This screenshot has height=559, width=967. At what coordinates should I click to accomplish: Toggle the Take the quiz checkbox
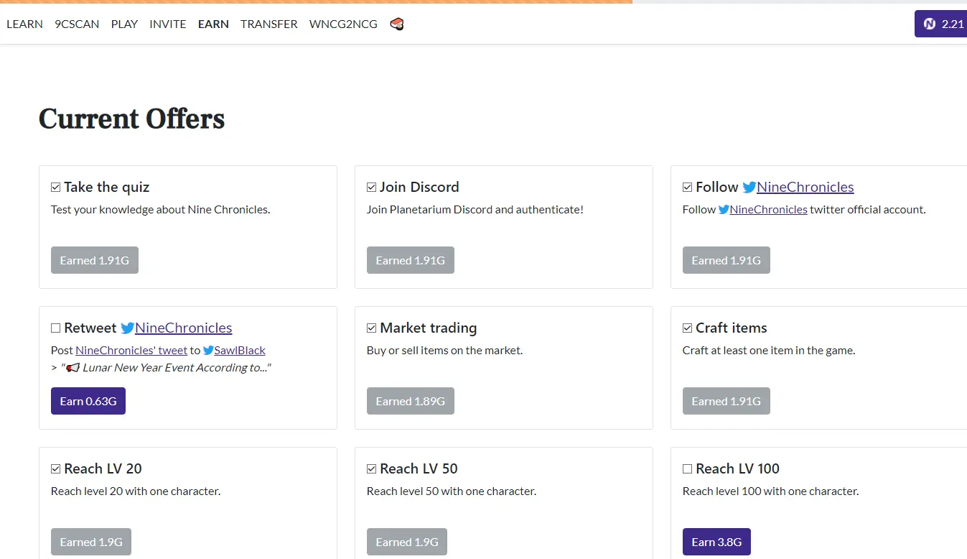55,188
